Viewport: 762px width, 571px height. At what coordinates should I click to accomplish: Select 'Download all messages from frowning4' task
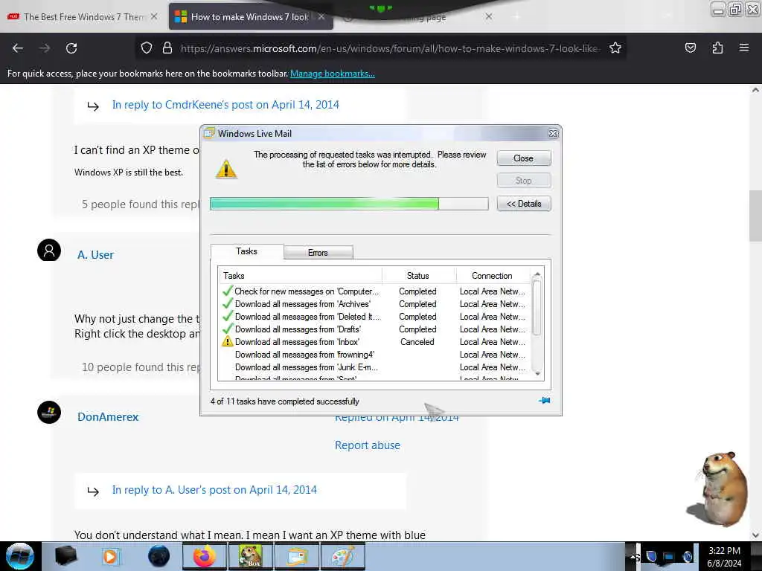coord(374,355)
